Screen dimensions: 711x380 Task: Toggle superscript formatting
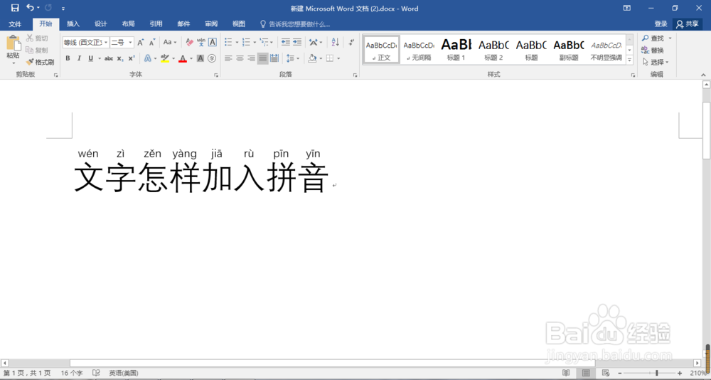click(132, 58)
